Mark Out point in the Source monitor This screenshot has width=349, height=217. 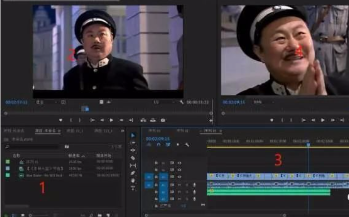click(80, 120)
